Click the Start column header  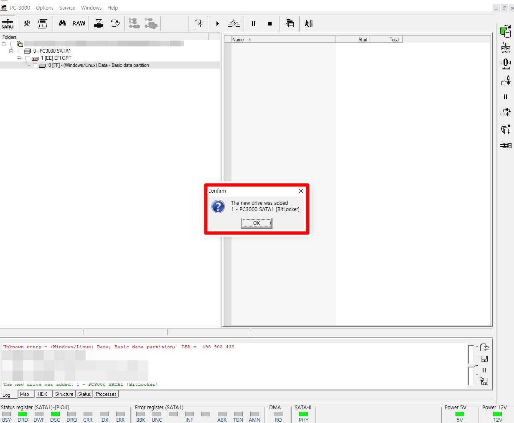click(352, 40)
